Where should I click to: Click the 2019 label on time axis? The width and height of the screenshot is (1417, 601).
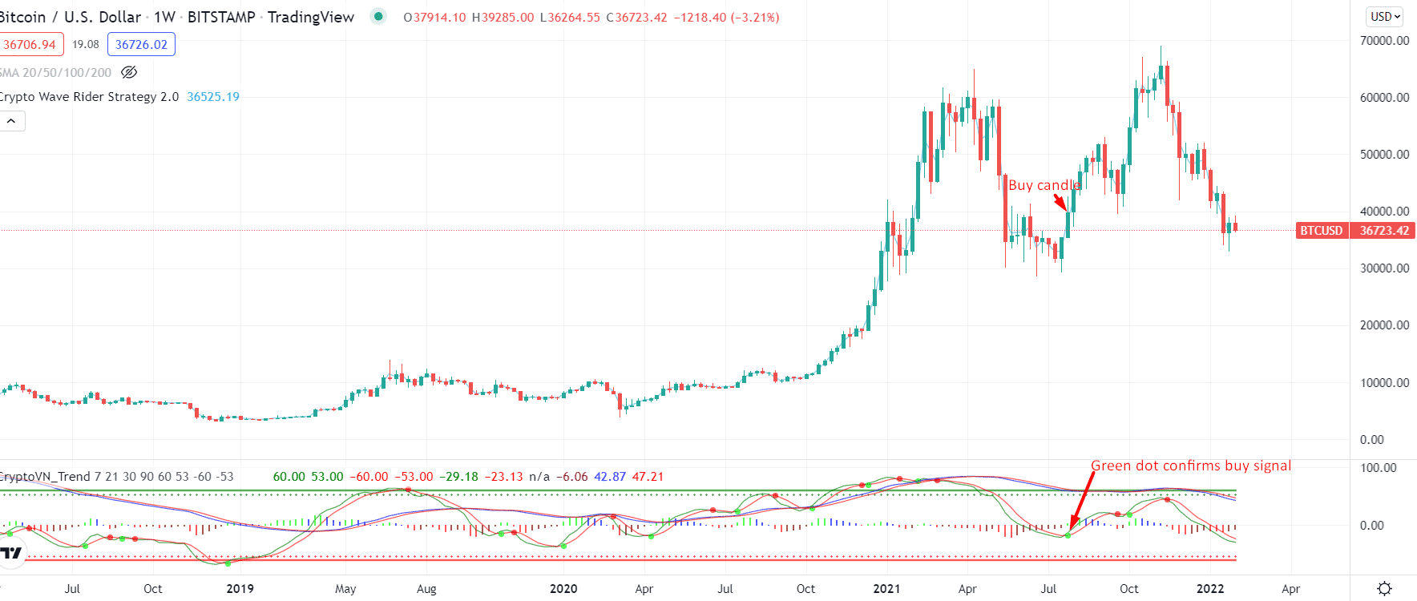click(240, 588)
